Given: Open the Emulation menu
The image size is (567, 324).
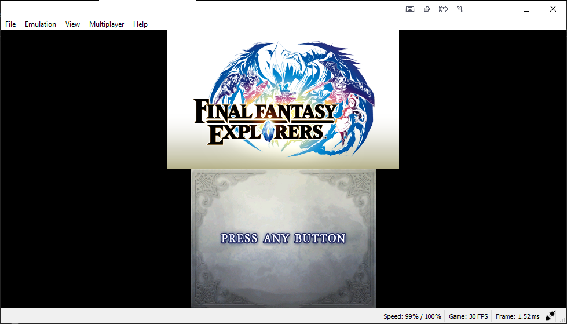Looking at the screenshot, I should coord(41,24).
